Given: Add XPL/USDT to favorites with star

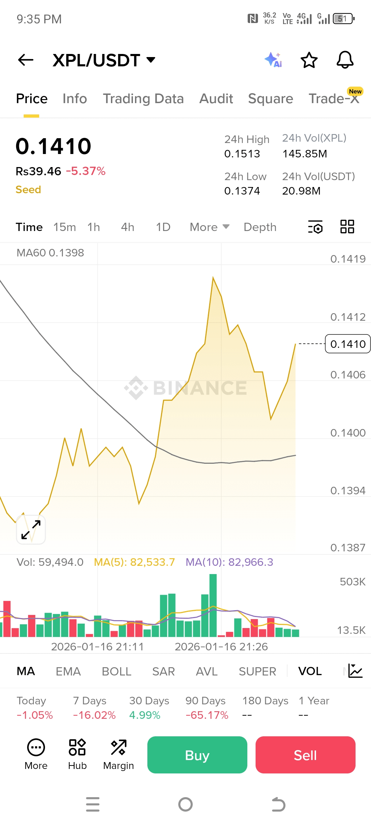Looking at the screenshot, I should 309,60.
